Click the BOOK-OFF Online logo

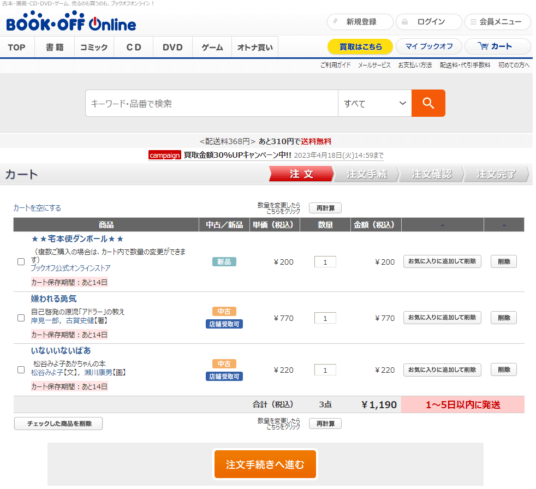(71, 21)
